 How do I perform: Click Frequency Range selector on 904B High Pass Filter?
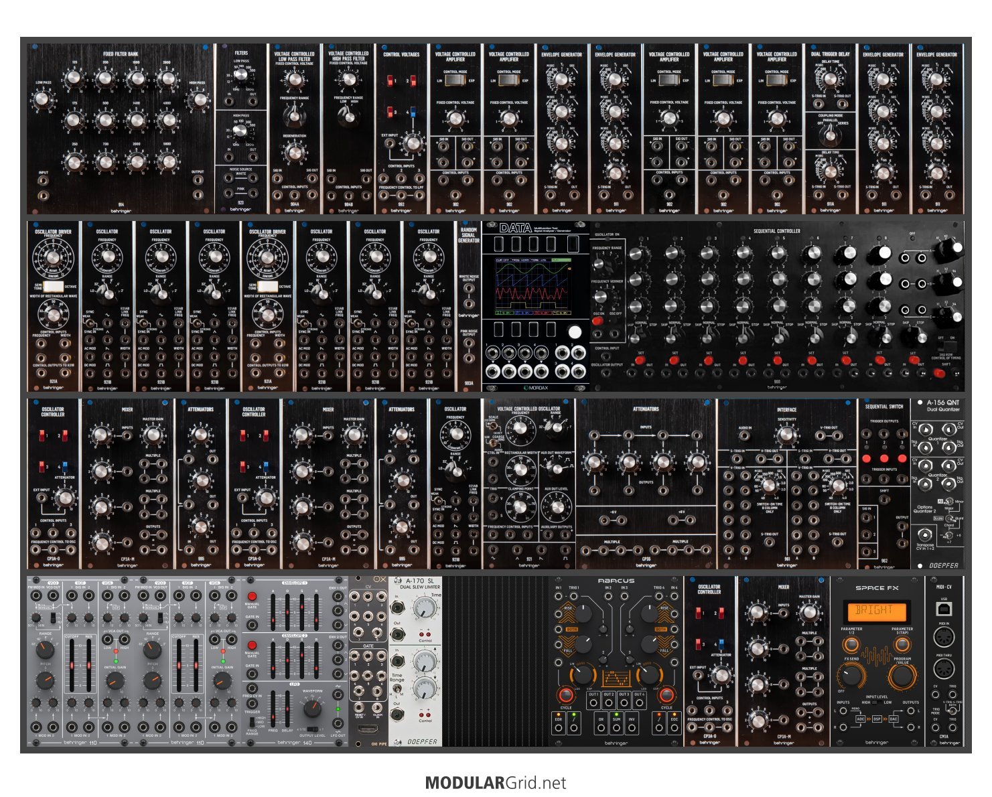click(x=348, y=118)
